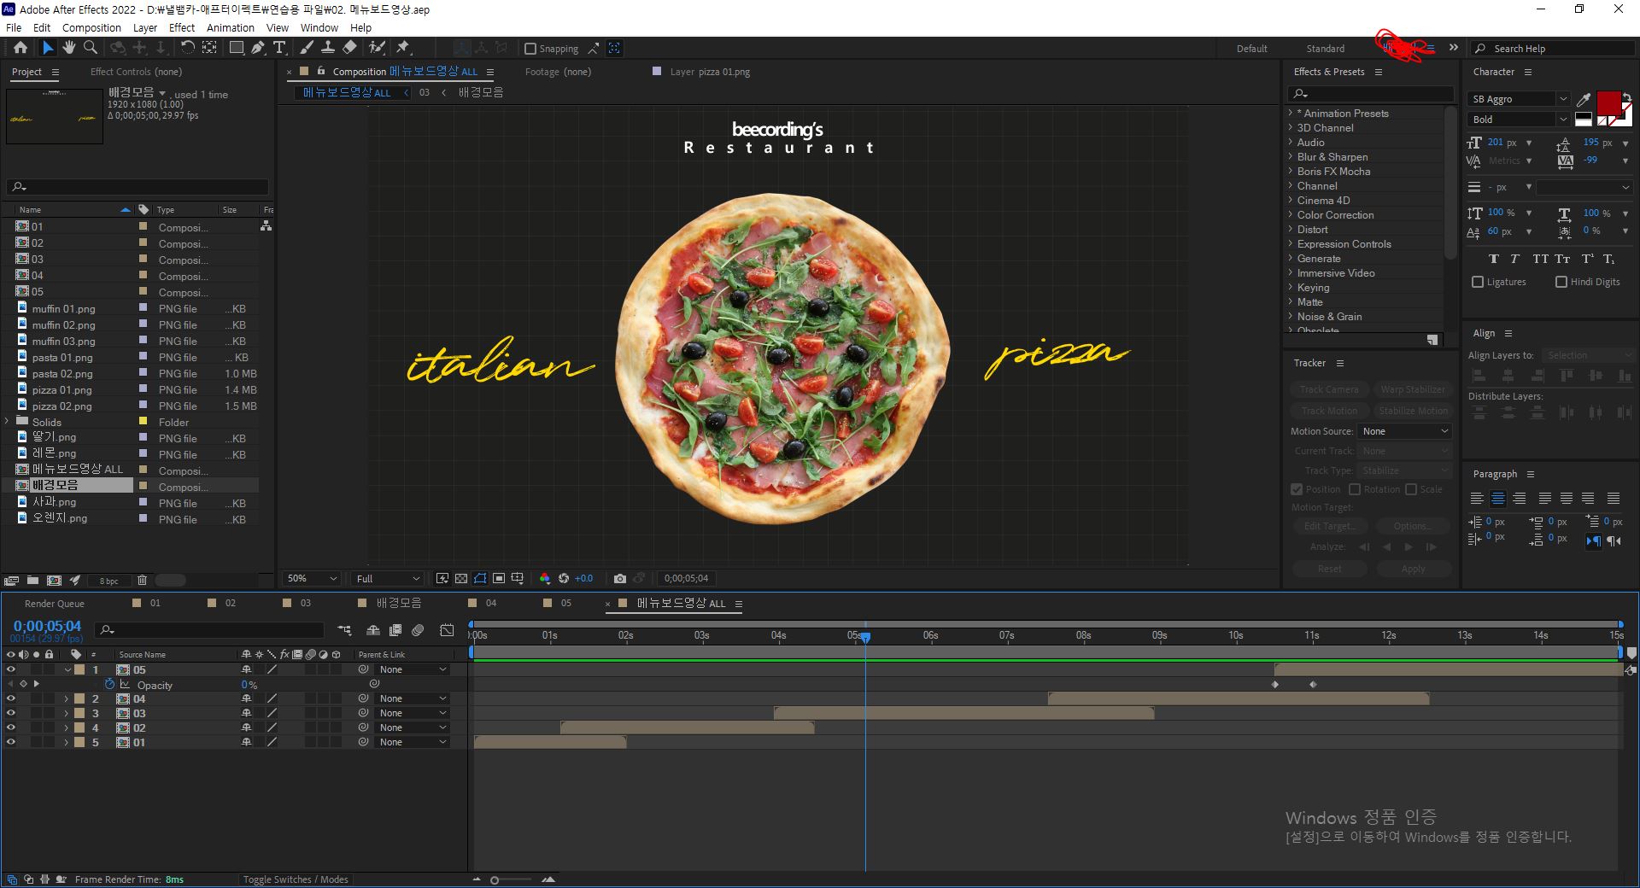This screenshot has width=1640, height=888.
Task: Toggle the Opacity stopwatch on layer 05
Action: (x=109, y=685)
